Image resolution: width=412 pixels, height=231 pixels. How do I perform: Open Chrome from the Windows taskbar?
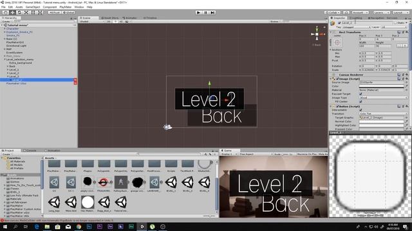pos(79,227)
